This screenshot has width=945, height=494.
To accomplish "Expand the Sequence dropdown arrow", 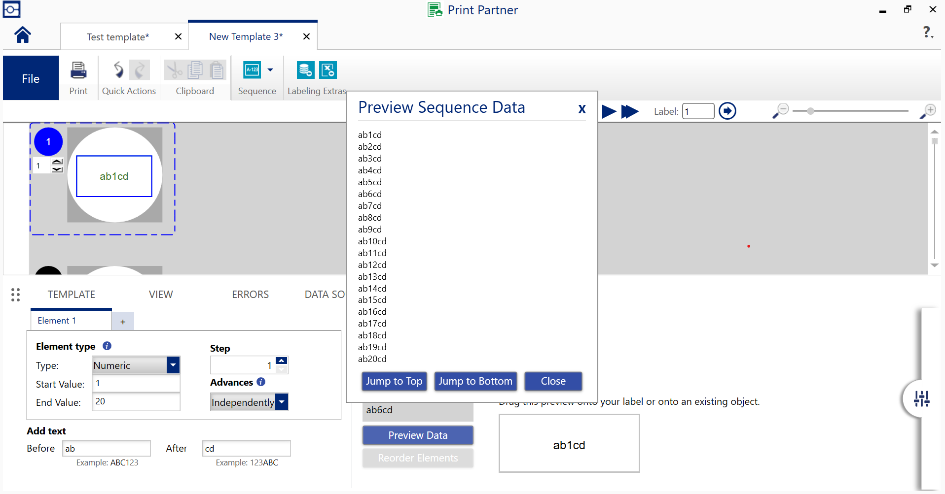I will [270, 70].
